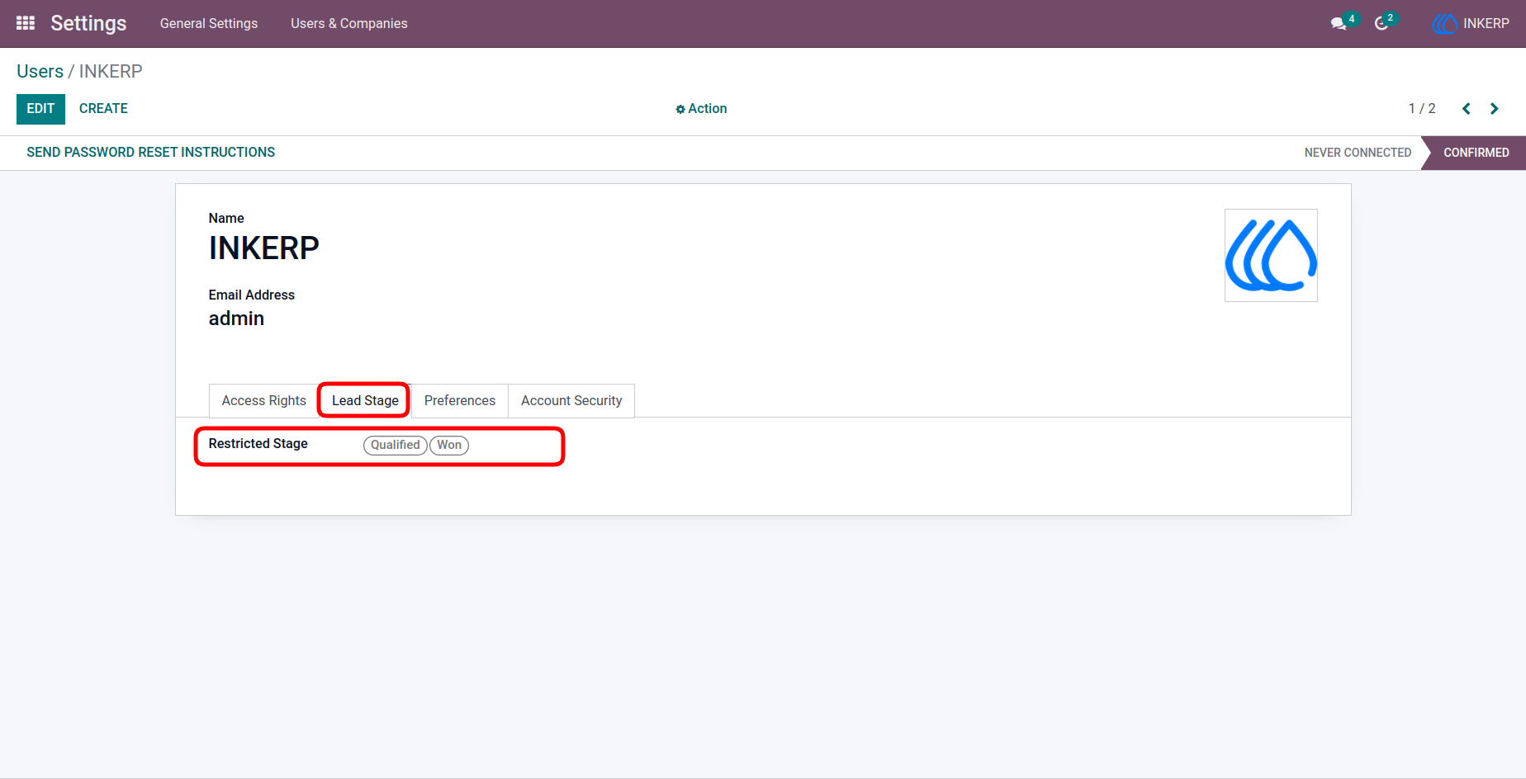Click the EDIT button
Image resolution: width=1526 pixels, height=779 pixels.
[x=40, y=109]
